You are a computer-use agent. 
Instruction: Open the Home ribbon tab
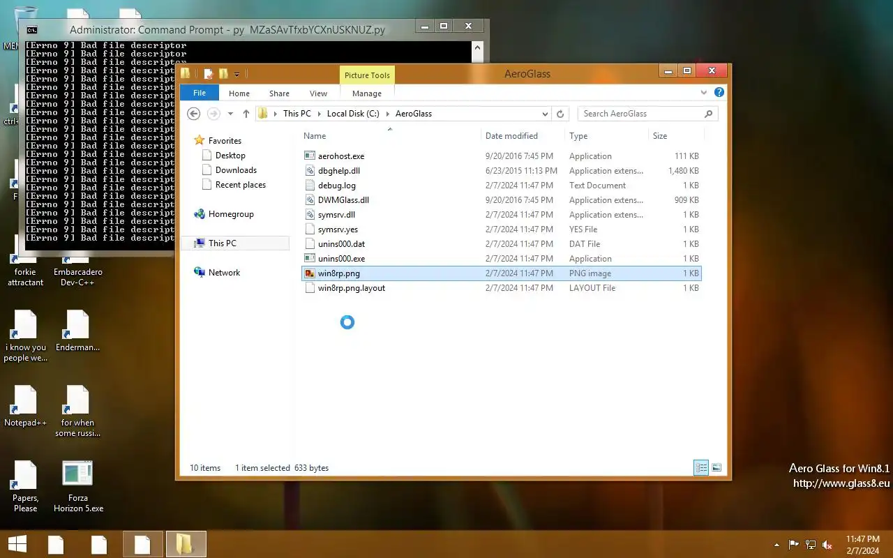(x=239, y=93)
